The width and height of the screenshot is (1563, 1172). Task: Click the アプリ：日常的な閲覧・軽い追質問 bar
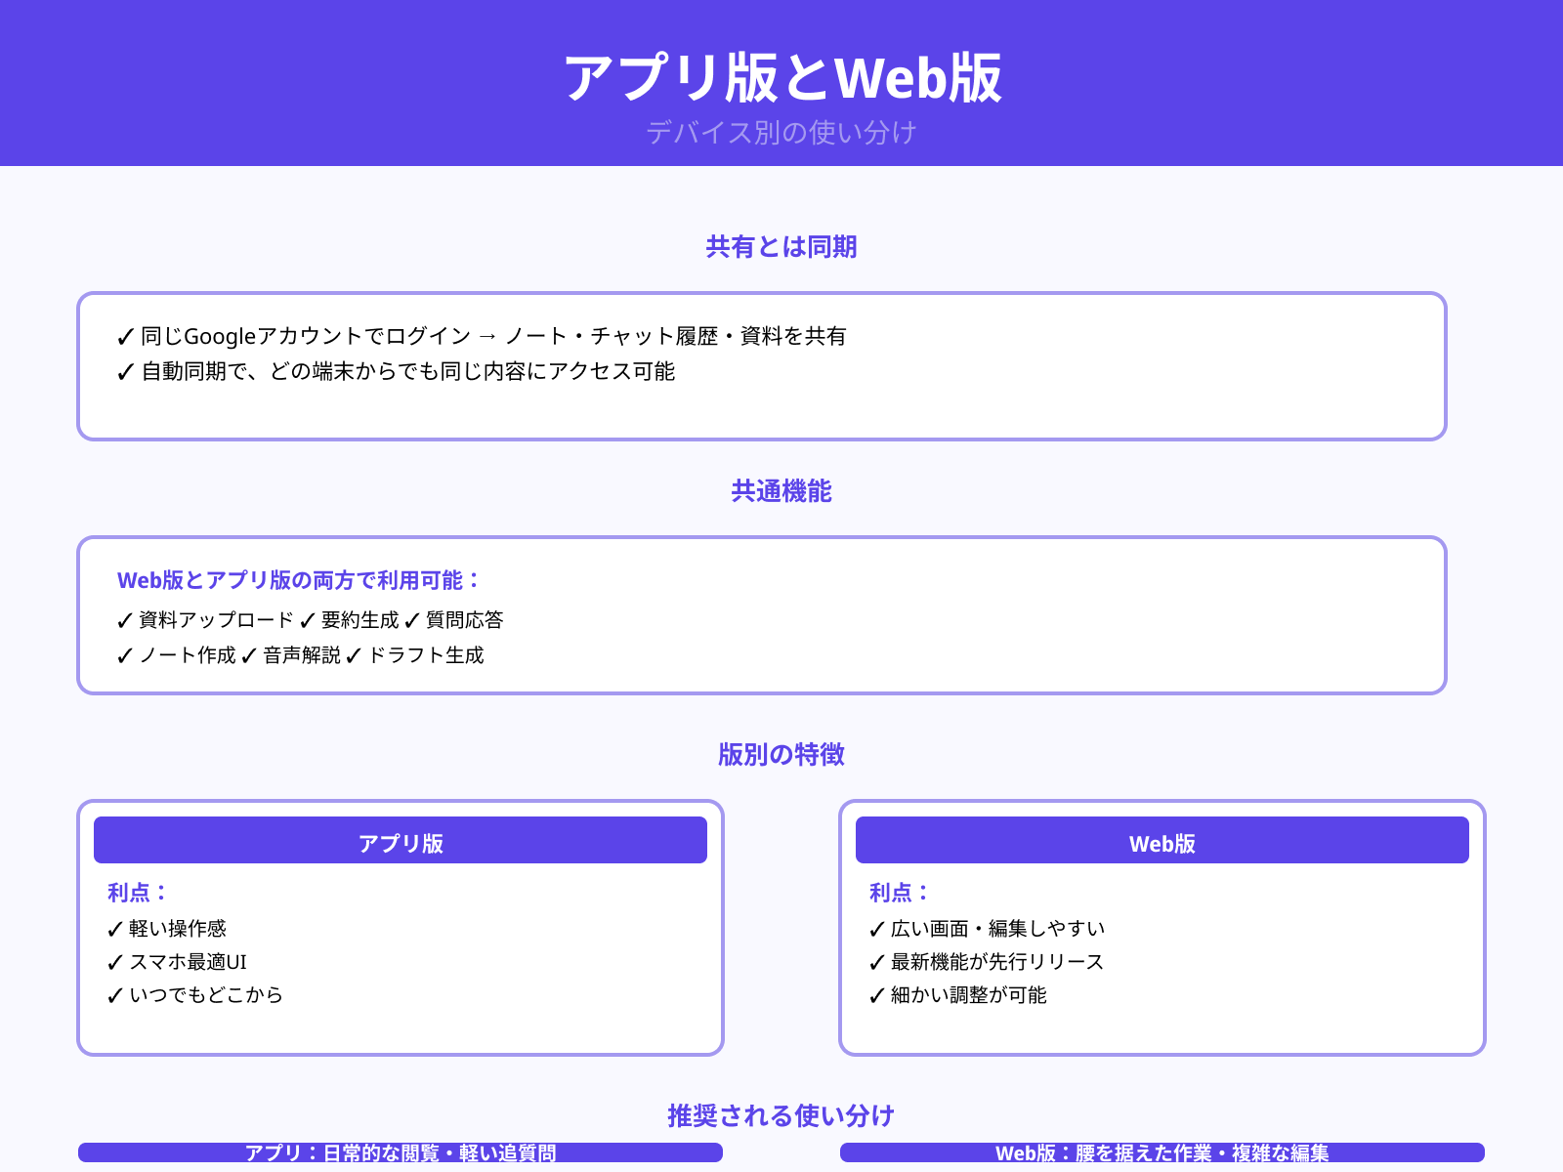pyautogui.click(x=401, y=1153)
